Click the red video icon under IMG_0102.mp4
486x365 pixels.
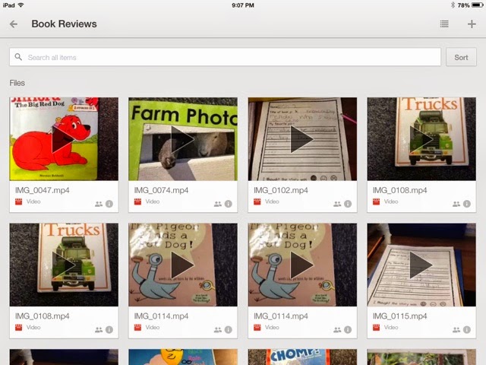pyautogui.click(x=257, y=202)
